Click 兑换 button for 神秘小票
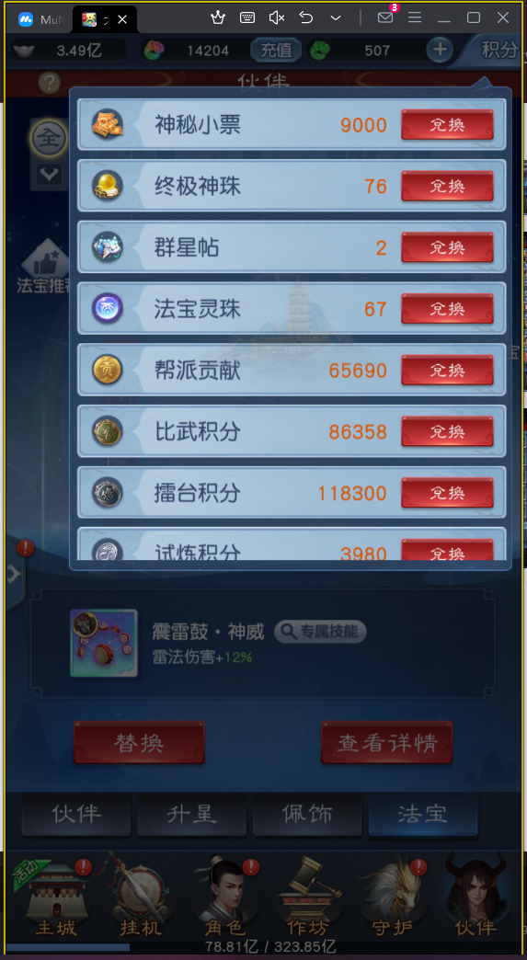 click(x=447, y=125)
